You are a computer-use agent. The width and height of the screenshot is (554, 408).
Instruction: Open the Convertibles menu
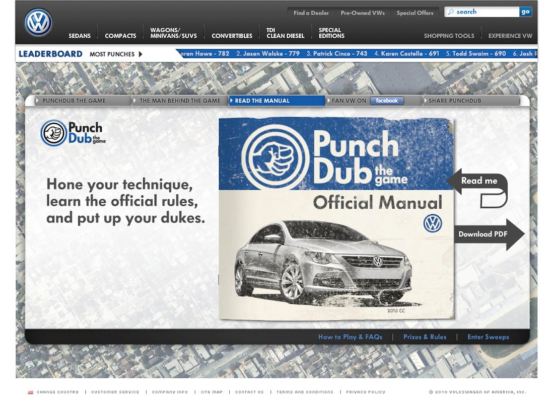point(232,36)
